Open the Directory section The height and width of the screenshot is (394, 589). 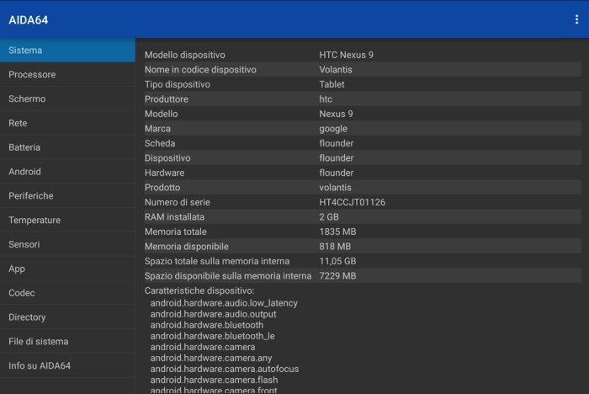click(x=67, y=317)
